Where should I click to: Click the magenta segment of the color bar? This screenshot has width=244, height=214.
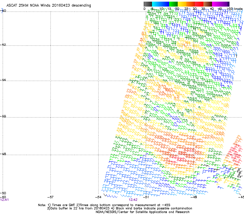[x=216, y=4]
